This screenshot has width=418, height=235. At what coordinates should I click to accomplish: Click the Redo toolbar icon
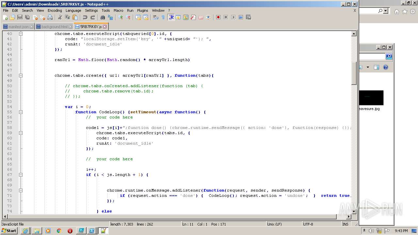93,17
